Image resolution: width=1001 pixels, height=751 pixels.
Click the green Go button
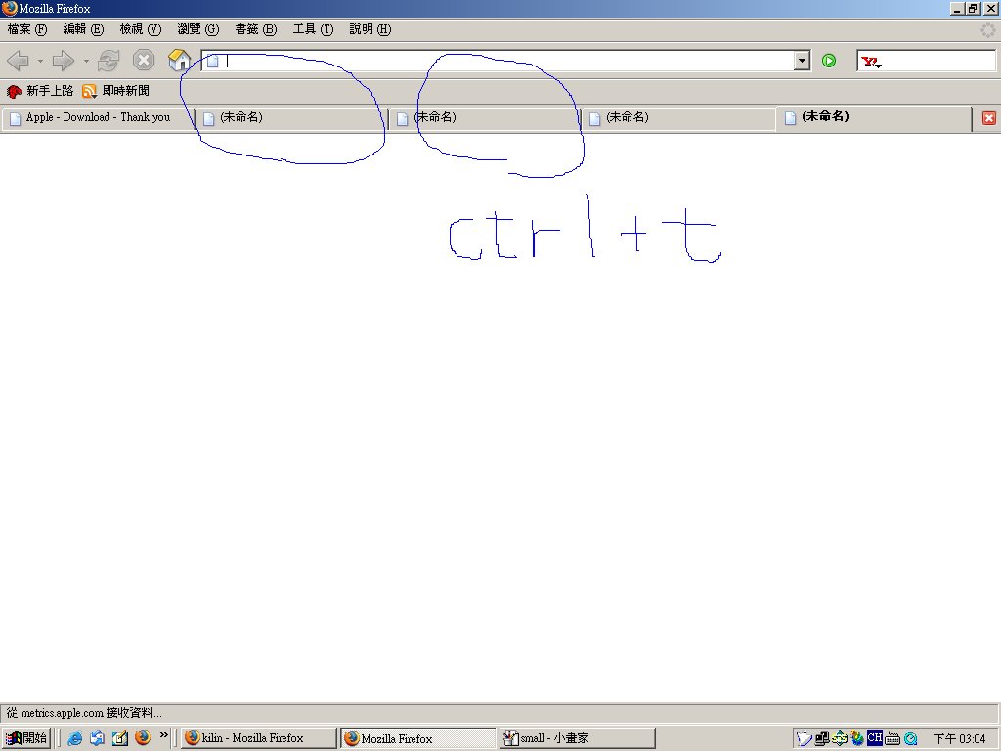tap(829, 61)
